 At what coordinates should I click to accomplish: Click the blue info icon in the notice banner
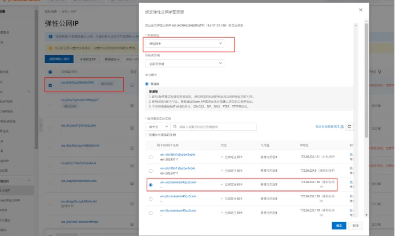tap(50, 36)
